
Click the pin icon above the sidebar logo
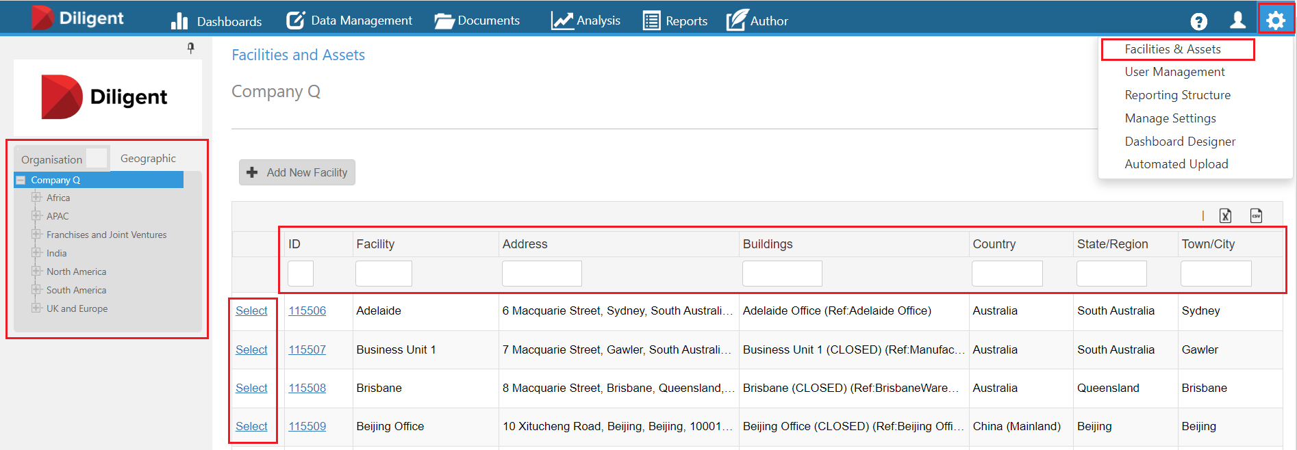pos(191,47)
